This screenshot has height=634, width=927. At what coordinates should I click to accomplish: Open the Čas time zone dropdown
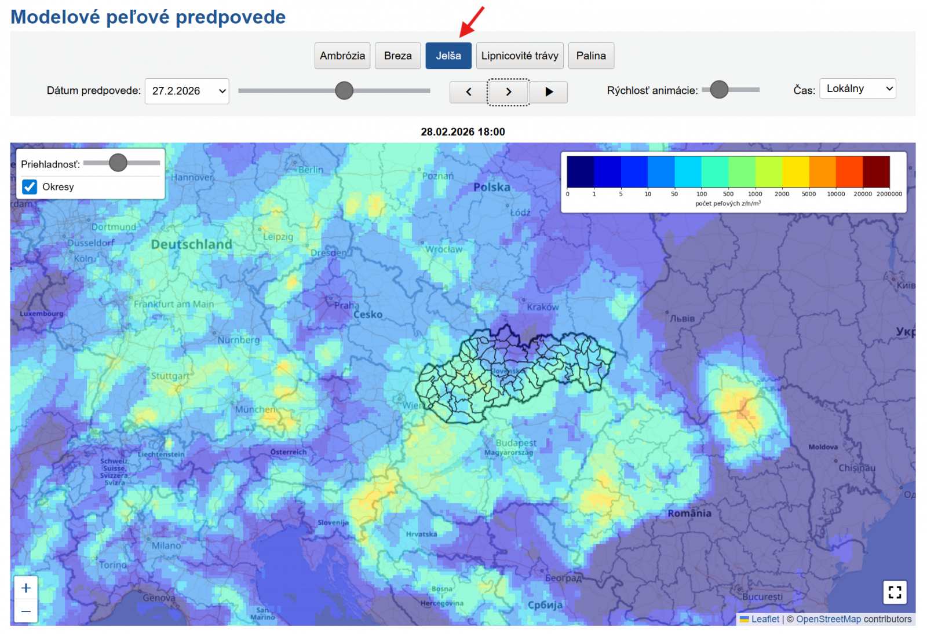point(857,89)
